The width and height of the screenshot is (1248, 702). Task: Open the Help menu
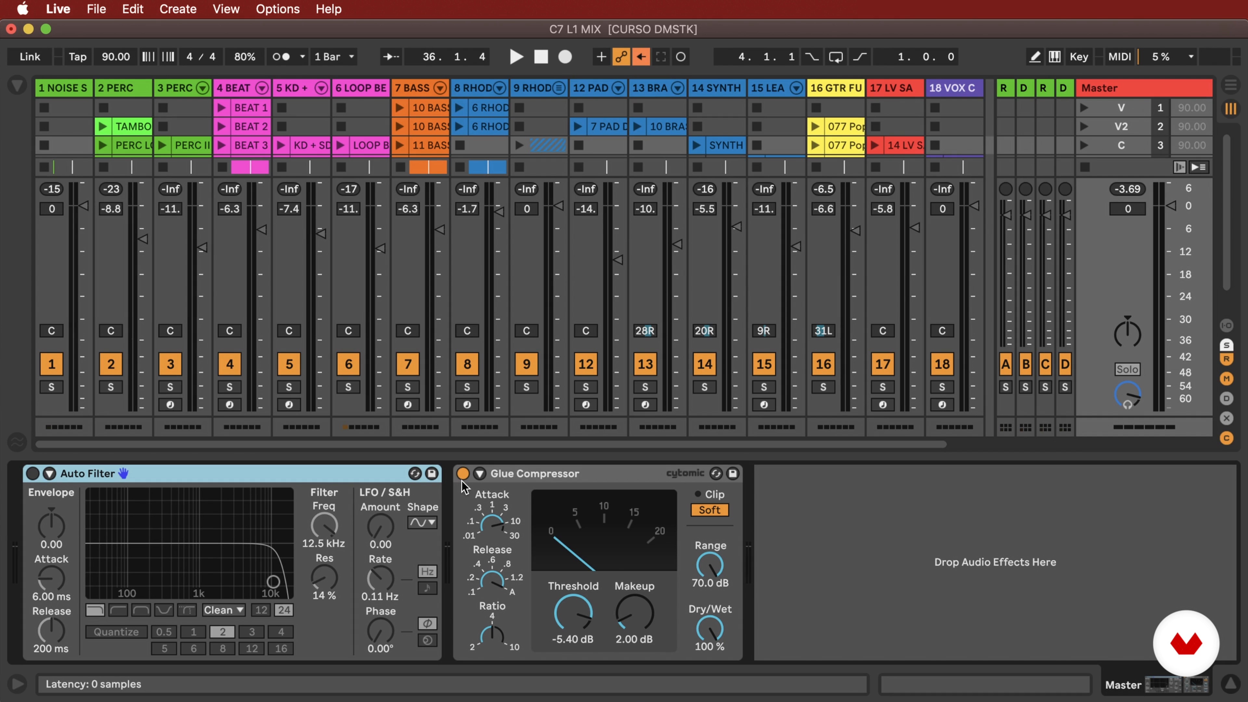329,9
